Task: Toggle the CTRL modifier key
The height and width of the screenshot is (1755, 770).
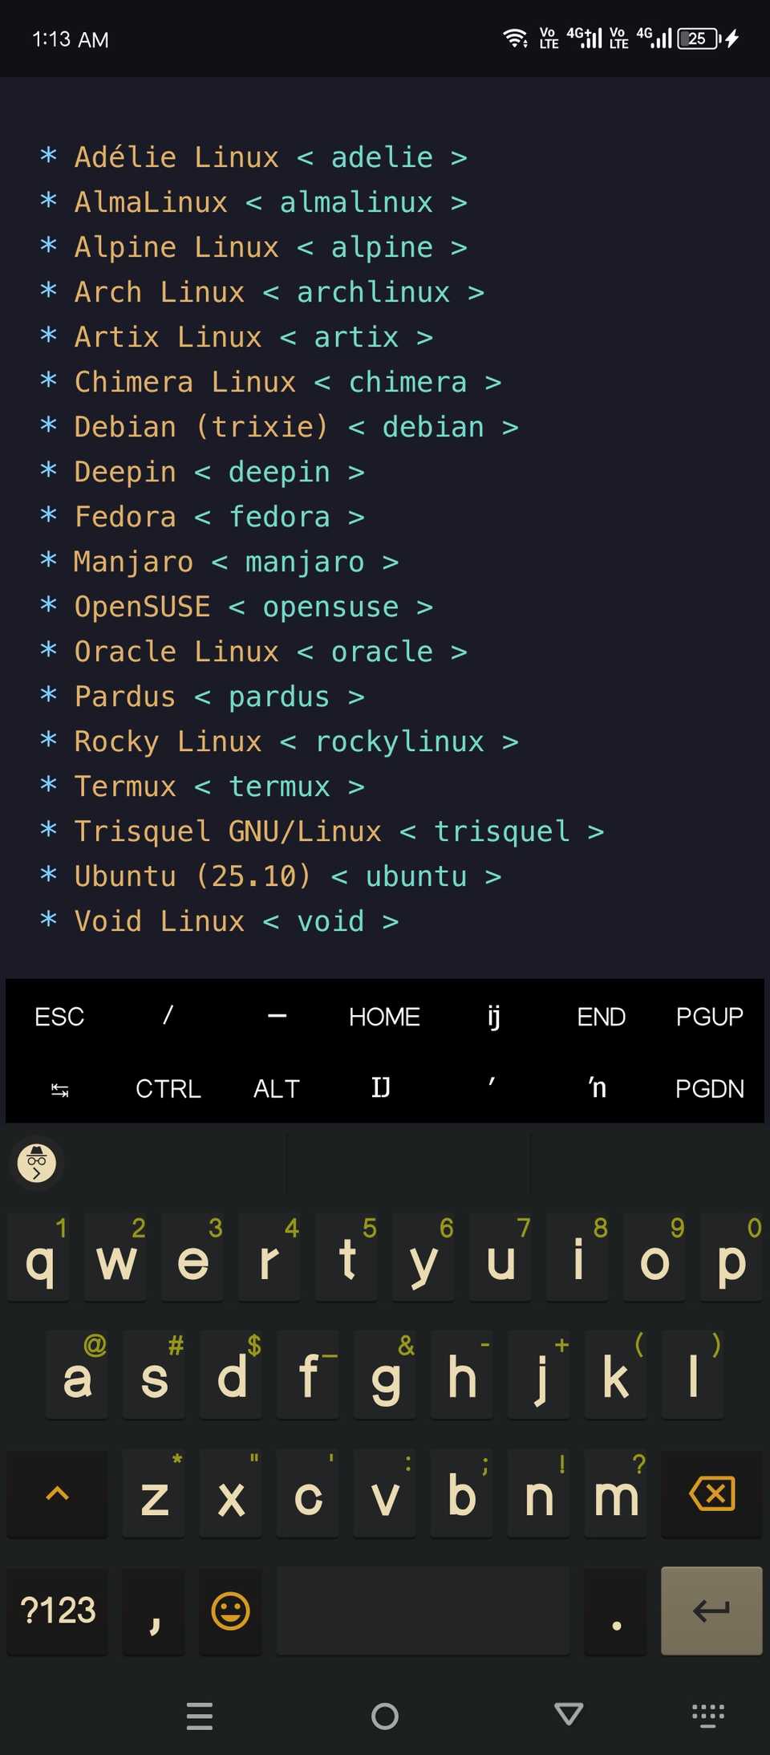Action: [168, 1088]
